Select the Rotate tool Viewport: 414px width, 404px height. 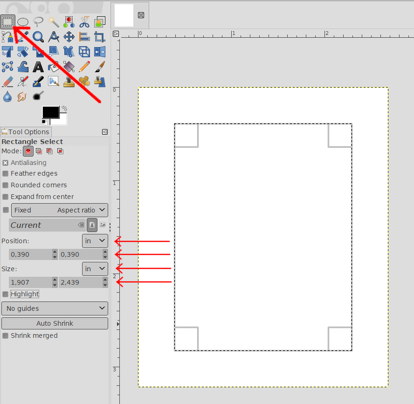pyautogui.click(x=23, y=52)
